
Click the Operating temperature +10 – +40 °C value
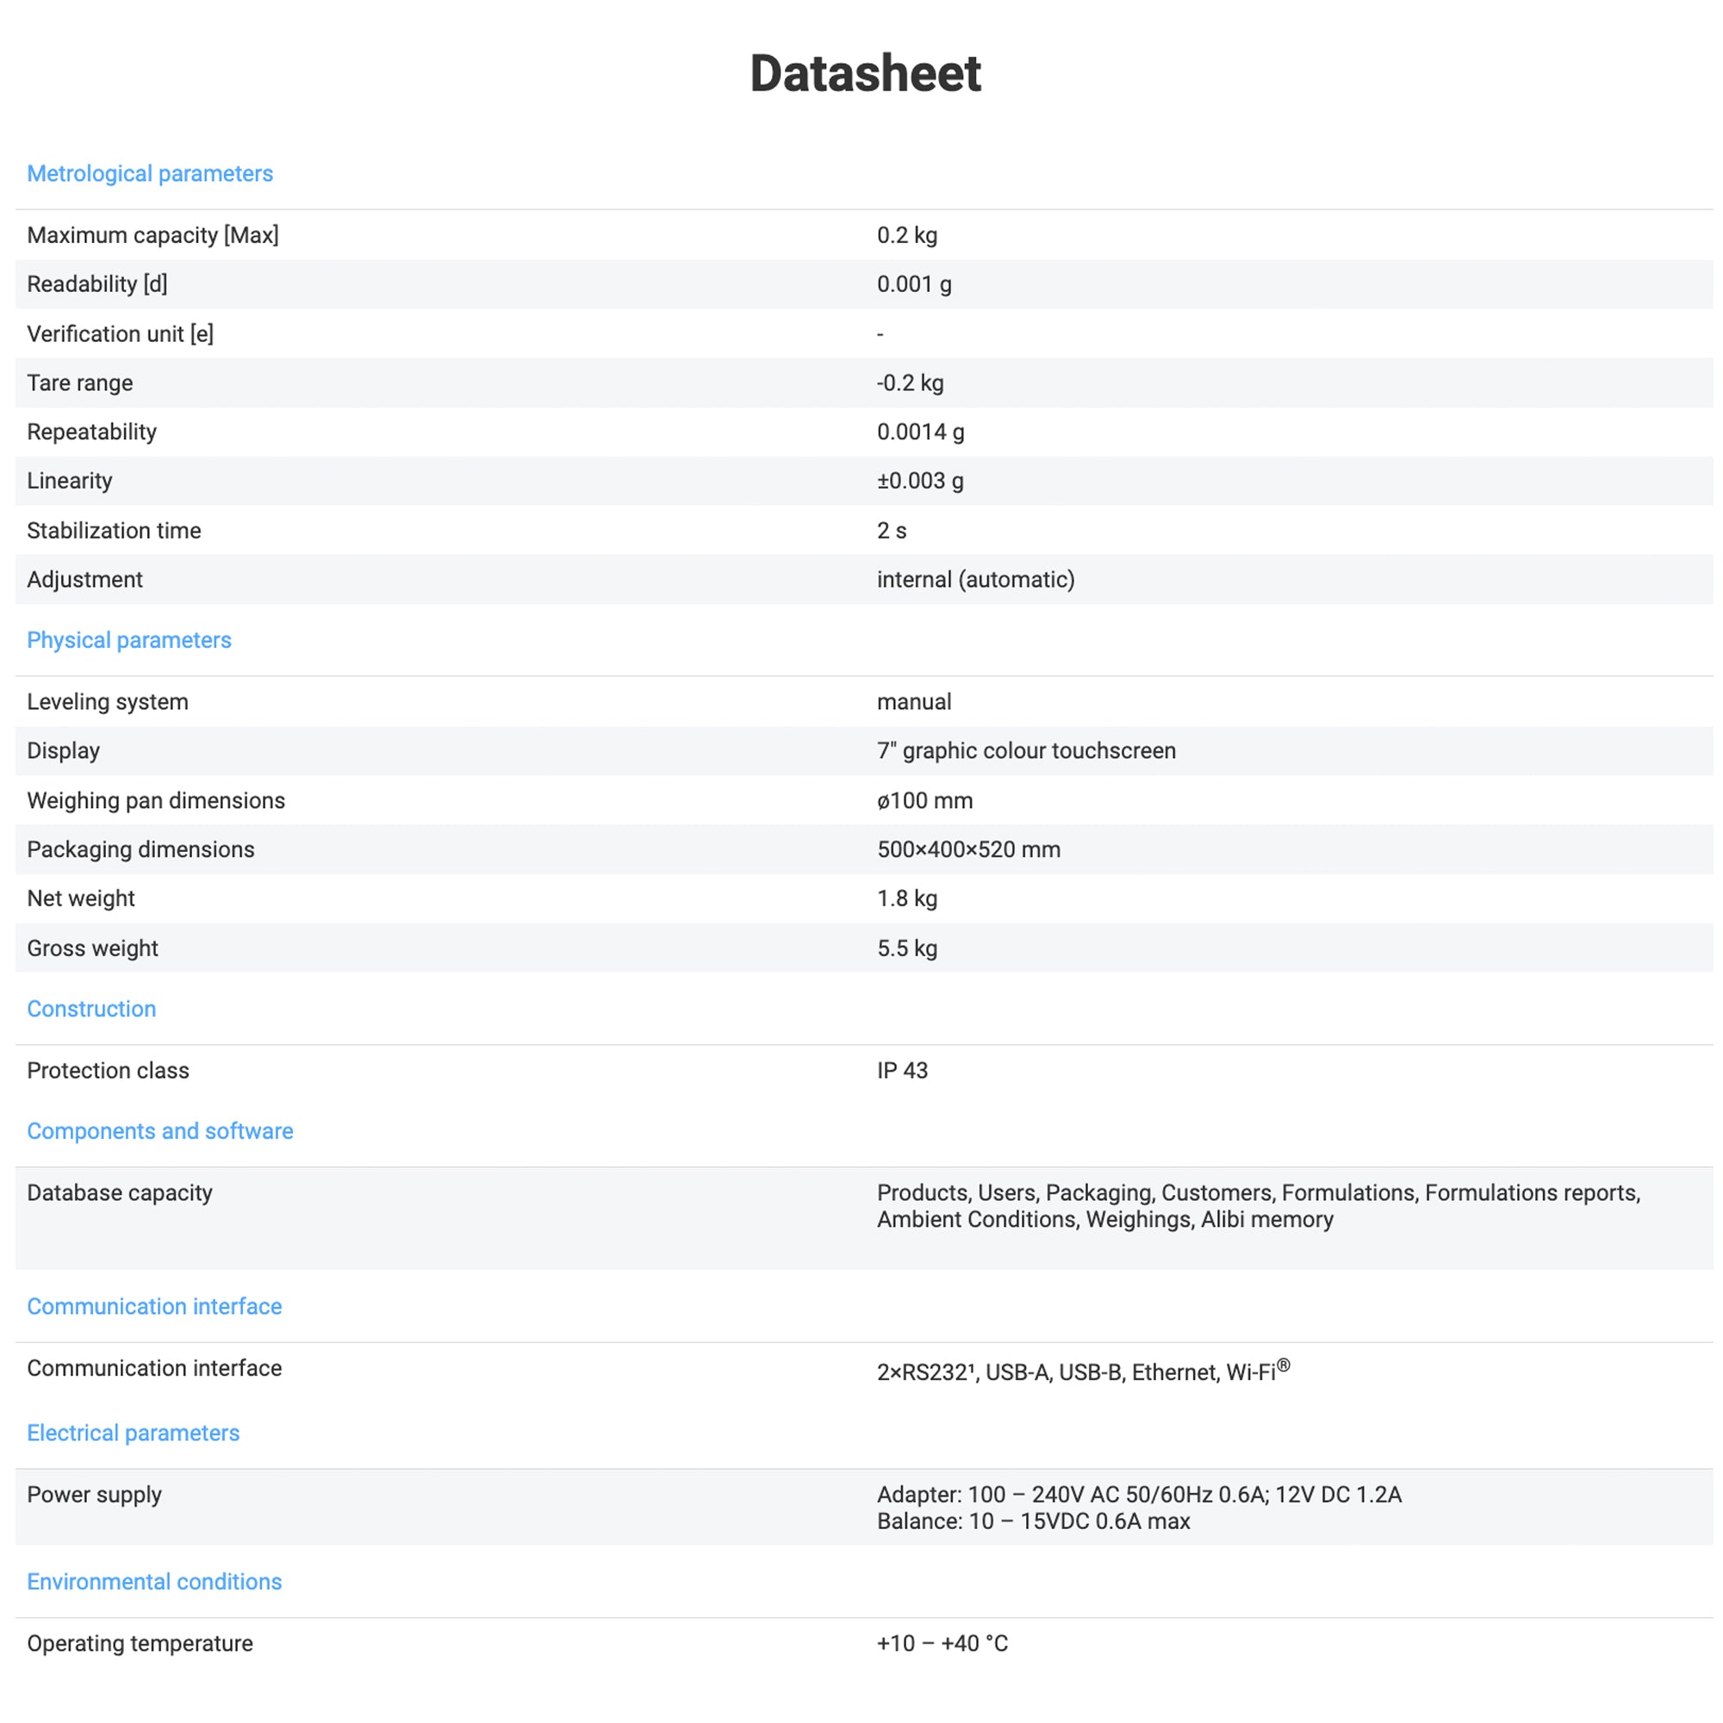click(942, 1643)
